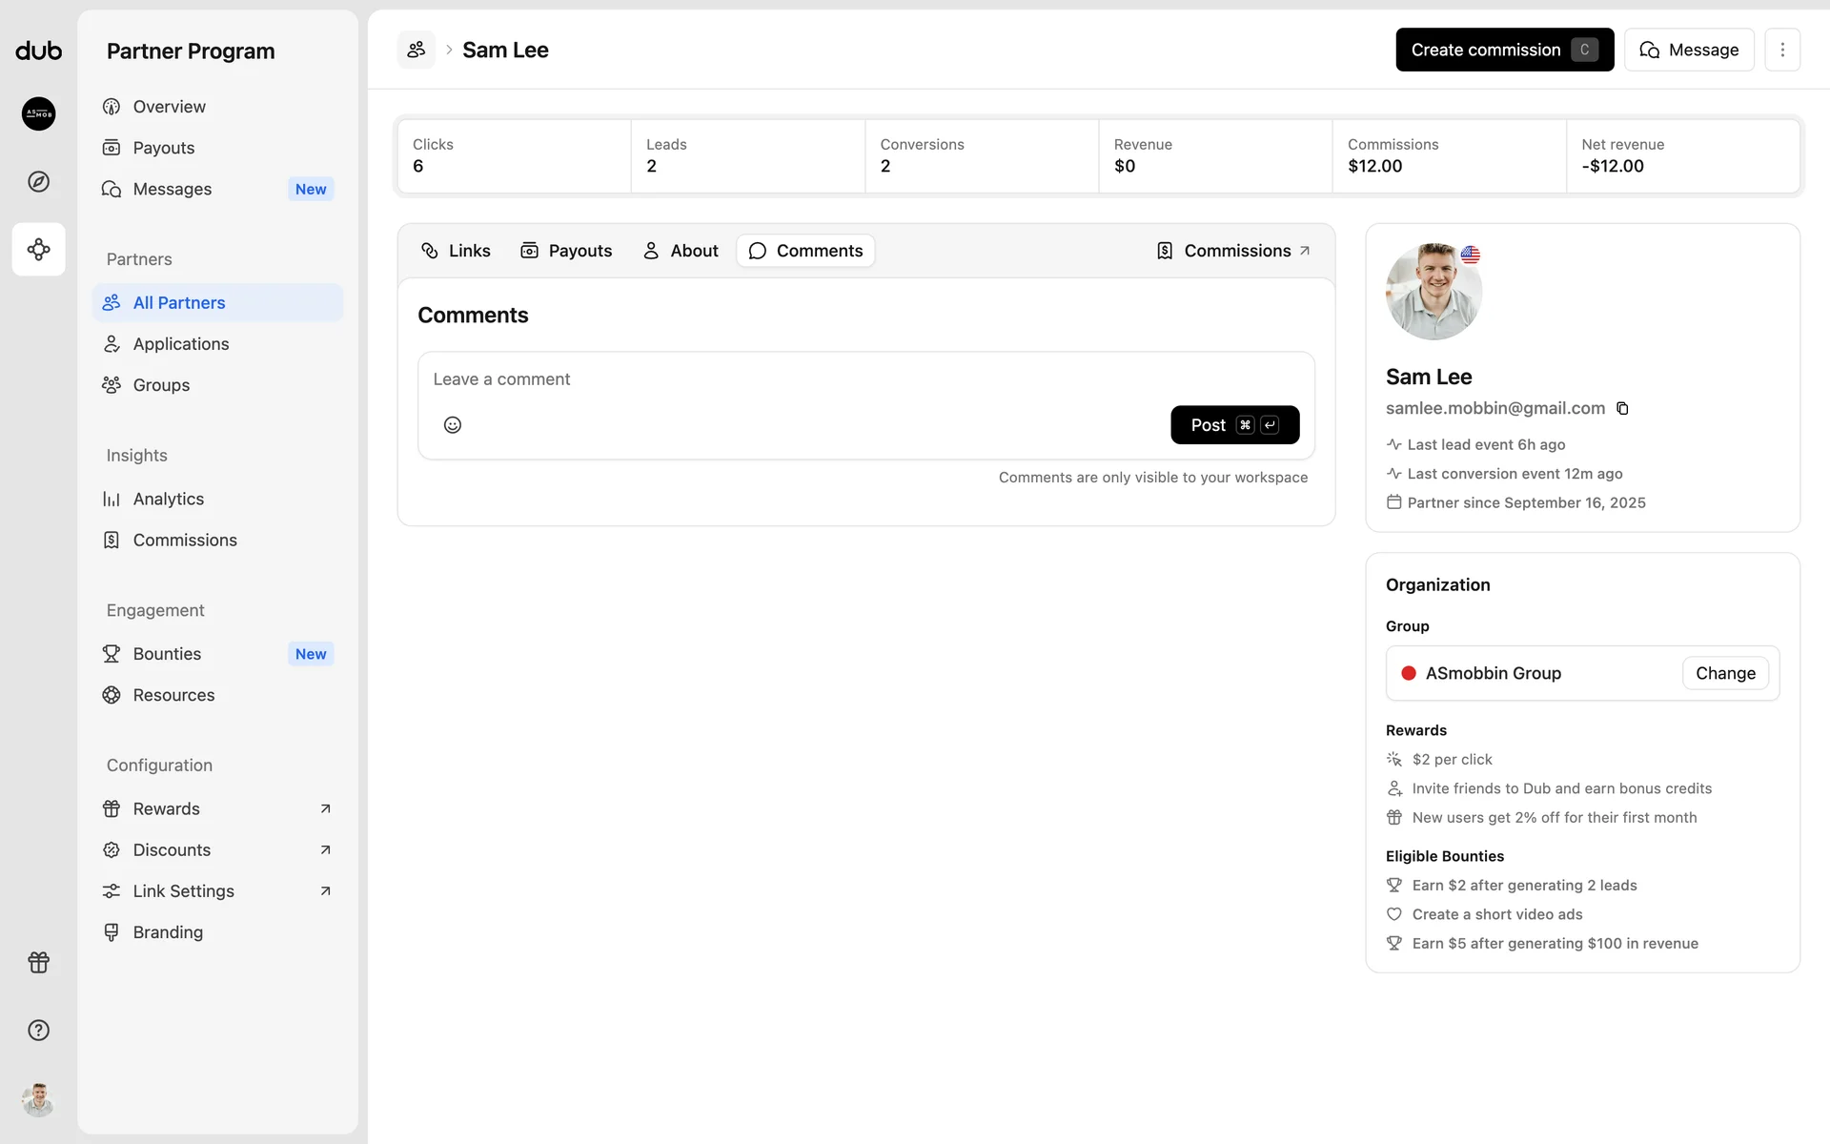Image resolution: width=1830 pixels, height=1144 pixels.
Task: Click the gift icon in left rail
Action: coord(39,962)
